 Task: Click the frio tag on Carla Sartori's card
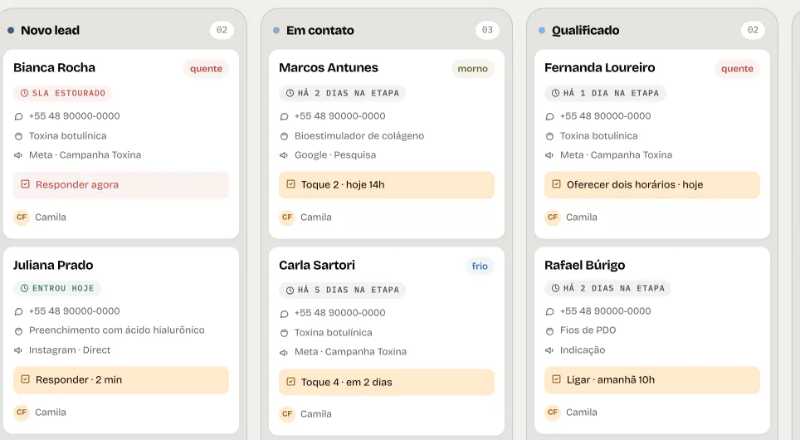[480, 266]
